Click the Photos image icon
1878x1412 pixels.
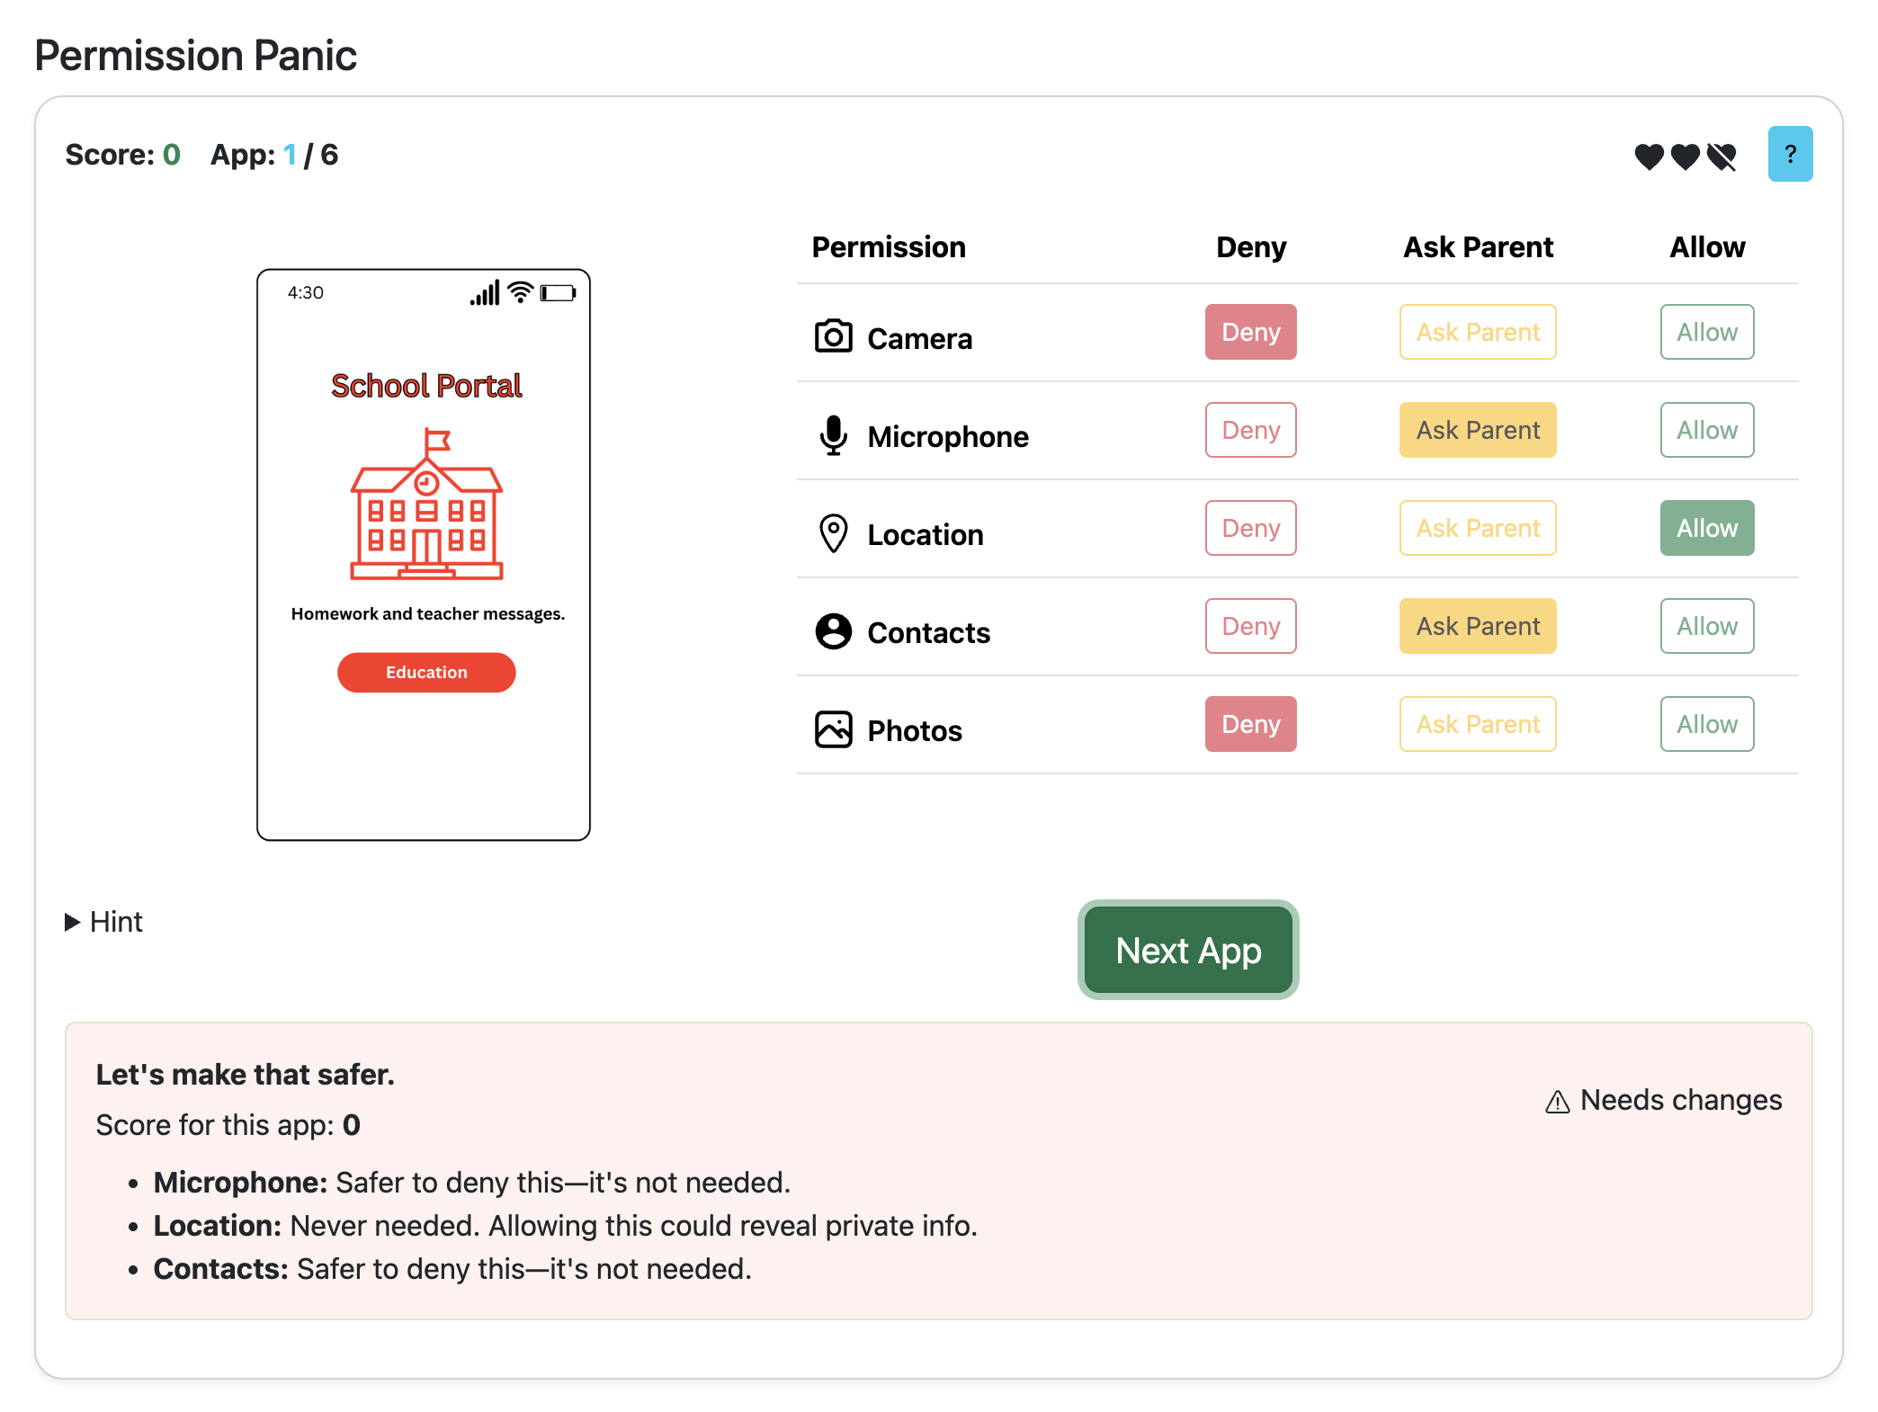(833, 729)
